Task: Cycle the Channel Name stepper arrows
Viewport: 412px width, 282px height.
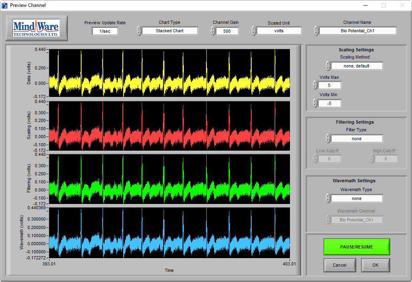Action: (x=317, y=31)
